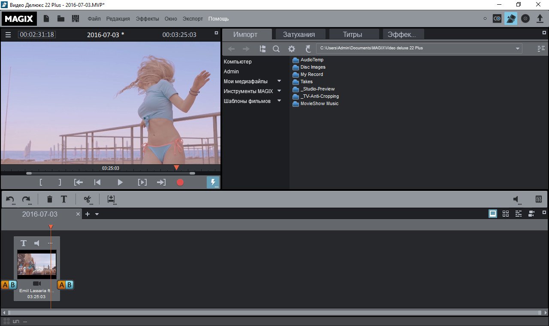
Task: Open the MovieShow Music folder
Action: pos(319,103)
